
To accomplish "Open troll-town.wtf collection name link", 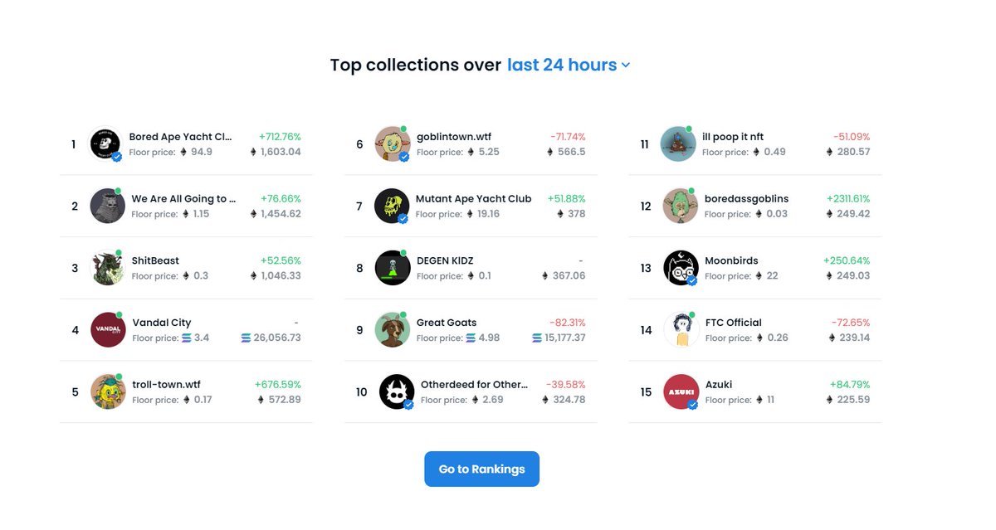I will 166,385.
